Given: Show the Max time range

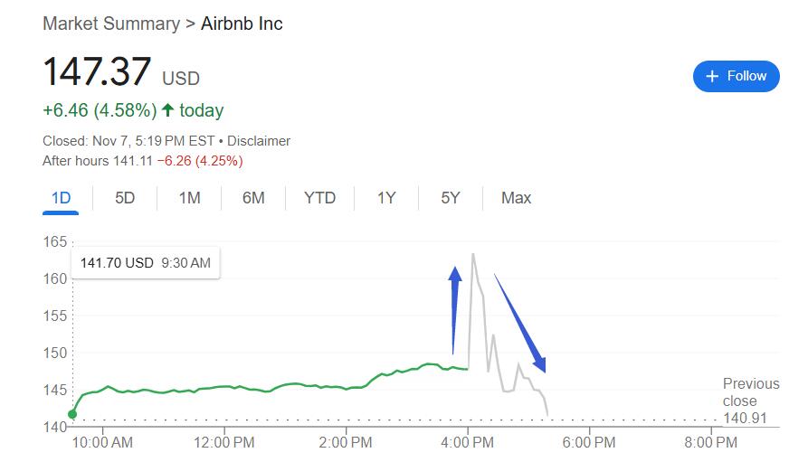Looking at the screenshot, I should [516, 198].
